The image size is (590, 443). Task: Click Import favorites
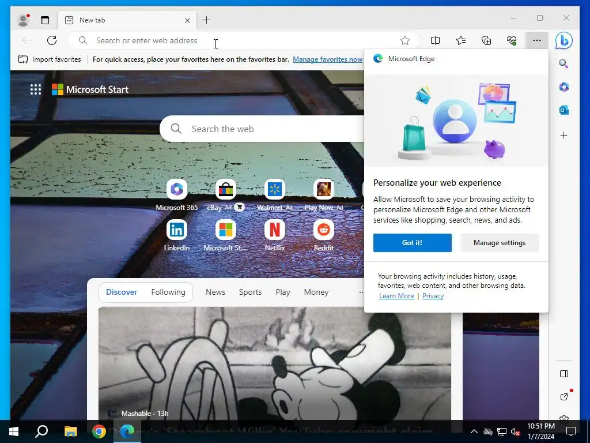[x=50, y=59]
